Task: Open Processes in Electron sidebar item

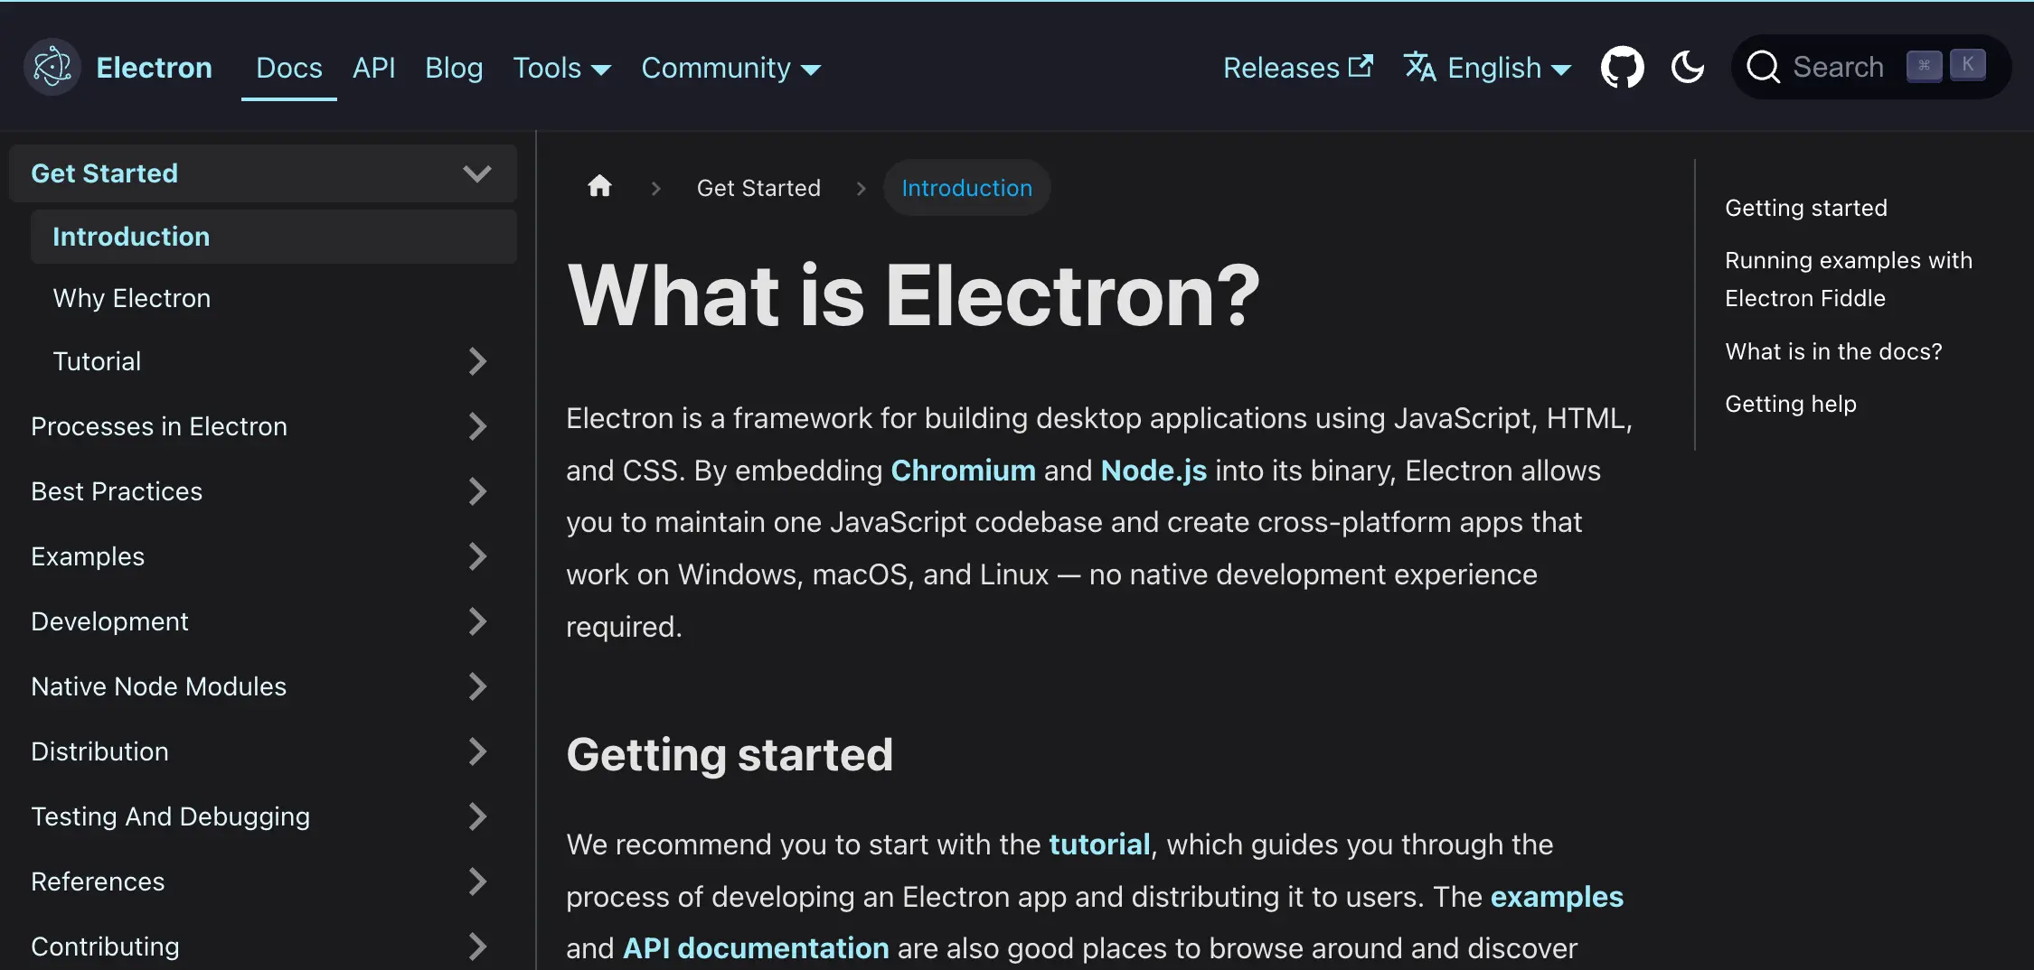Action: (159, 426)
